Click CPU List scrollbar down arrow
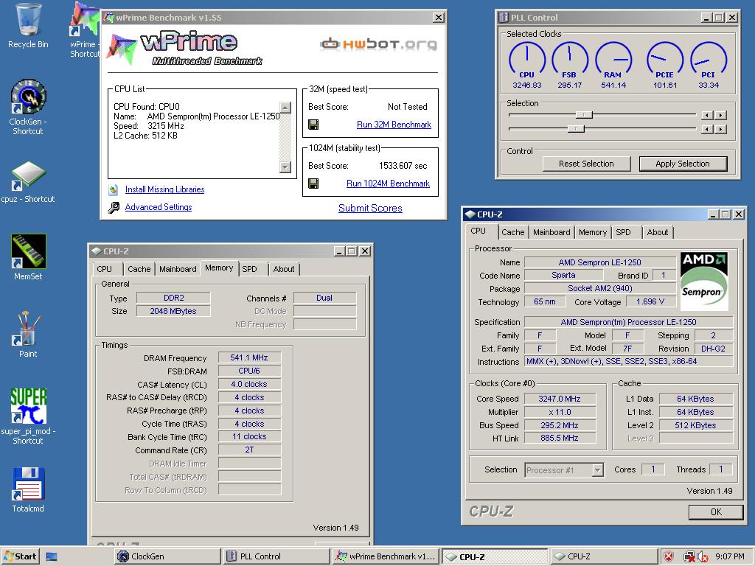 [285, 167]
